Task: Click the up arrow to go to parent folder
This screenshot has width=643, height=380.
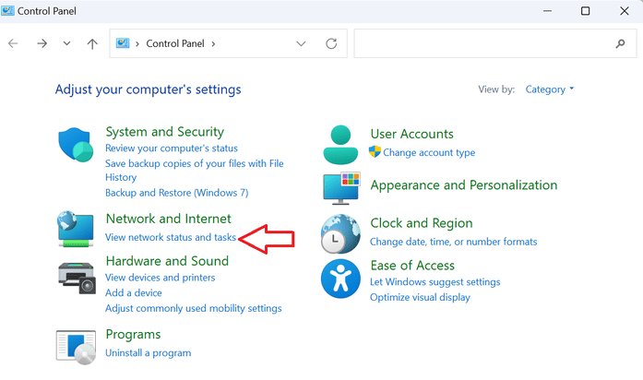Action: click(x=92, y=44)
